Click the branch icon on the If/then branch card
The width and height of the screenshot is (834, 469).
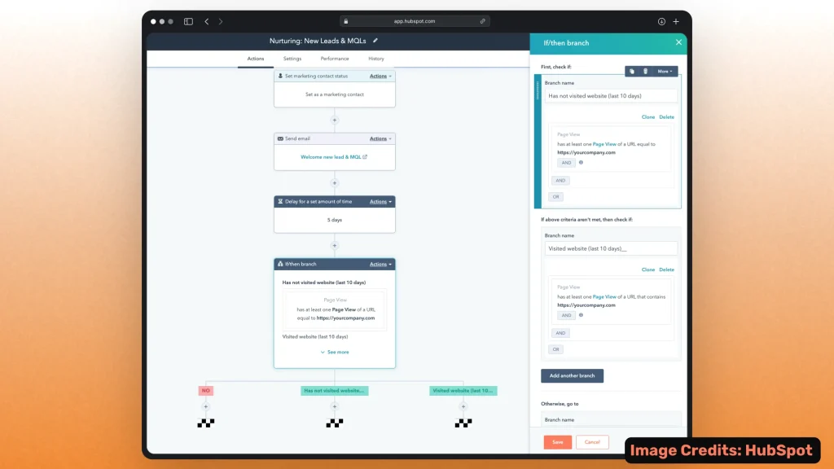[280, 263]
